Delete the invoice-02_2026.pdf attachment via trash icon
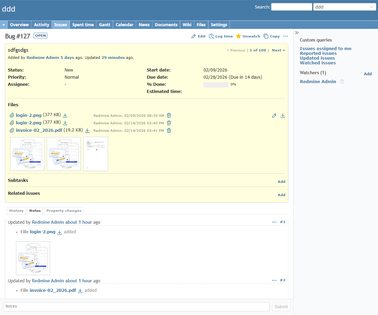Screen dimensions: 378x315 click(x=169, y=130)
